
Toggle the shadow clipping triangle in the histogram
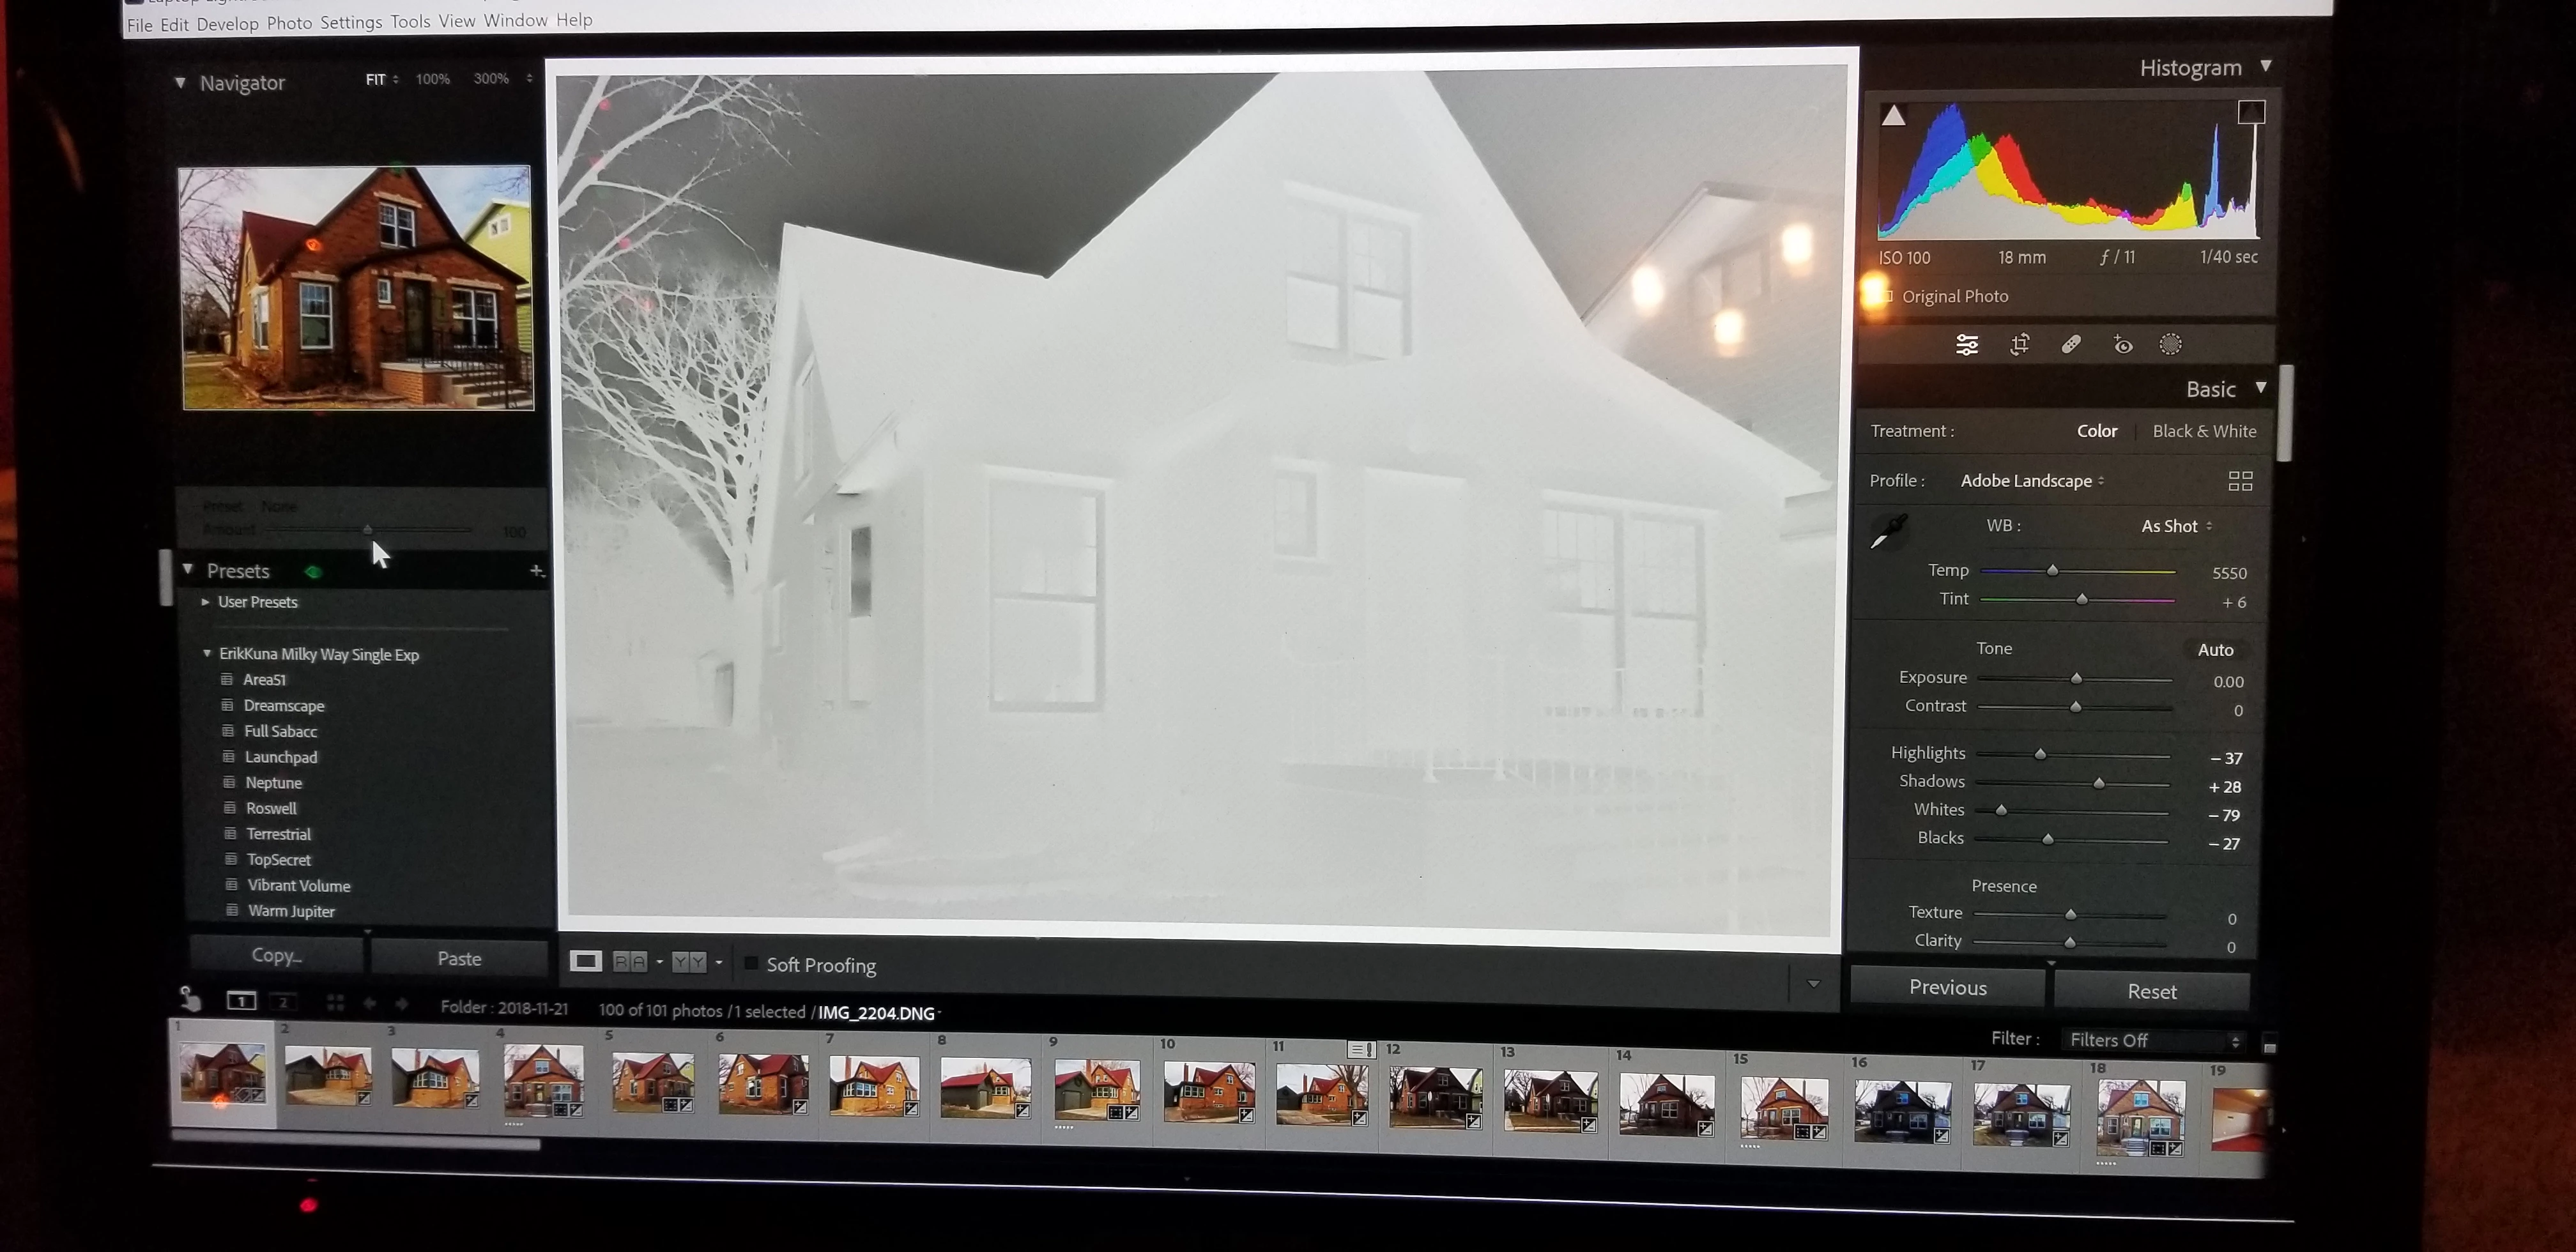(1893, 116)
